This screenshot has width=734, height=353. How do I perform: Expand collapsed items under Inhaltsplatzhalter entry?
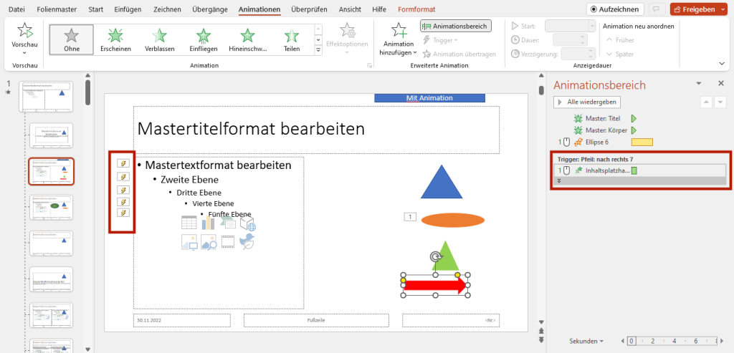tap(558, 180)
